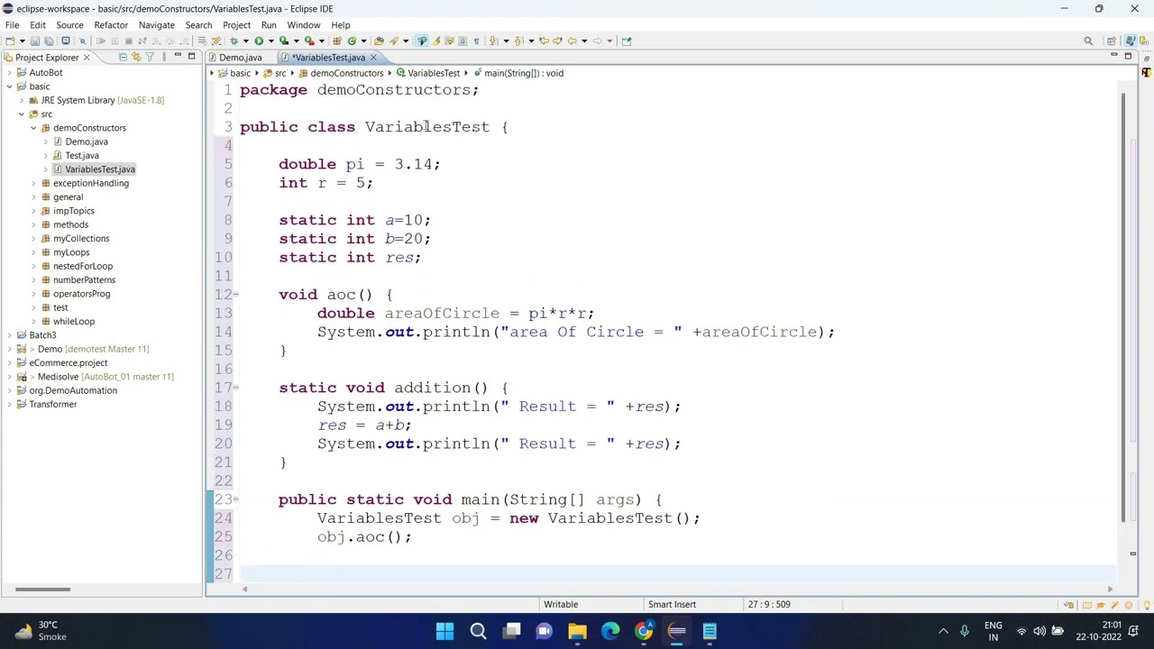
Task: Open Project Explorer View Menu dots
Action: [163, 57]
